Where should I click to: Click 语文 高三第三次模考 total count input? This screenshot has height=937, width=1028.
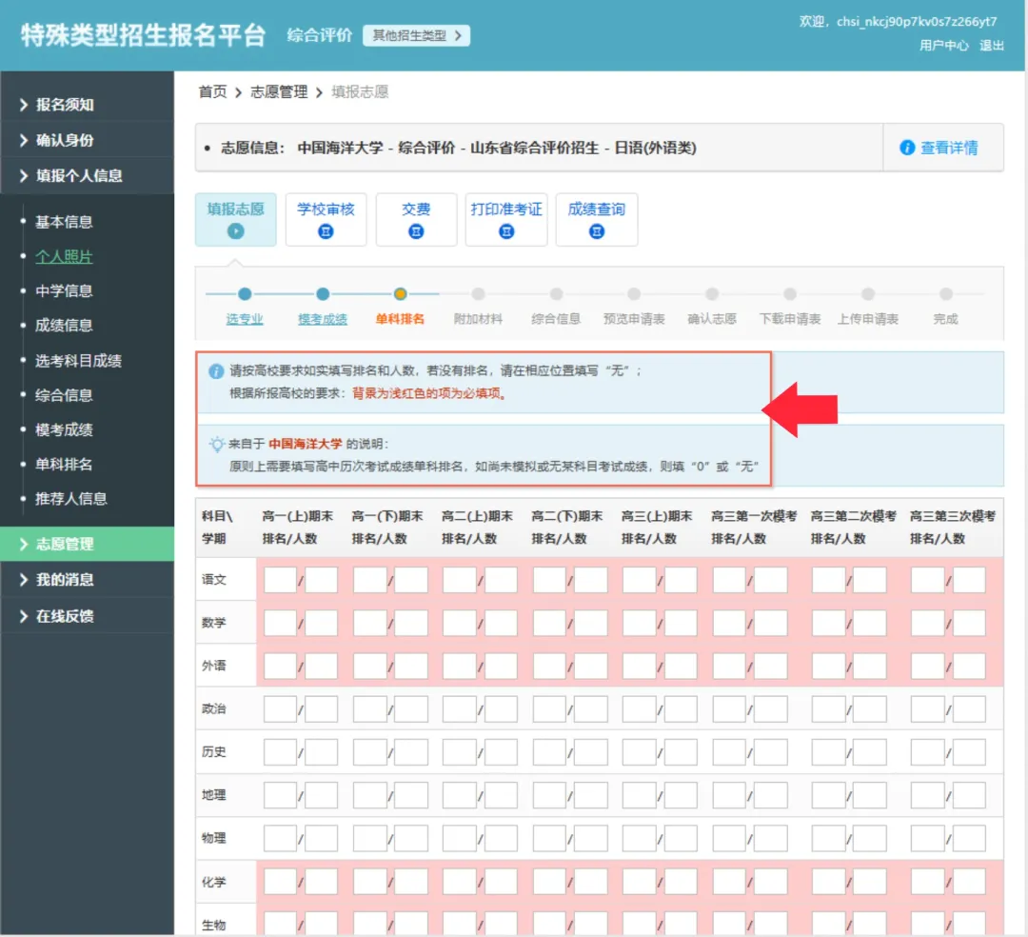pyautogui.click(x=969, y=580)
